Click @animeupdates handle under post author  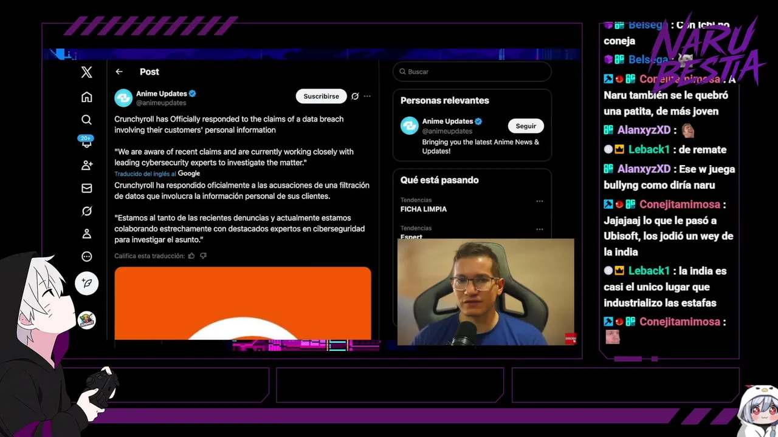[161, 103]
